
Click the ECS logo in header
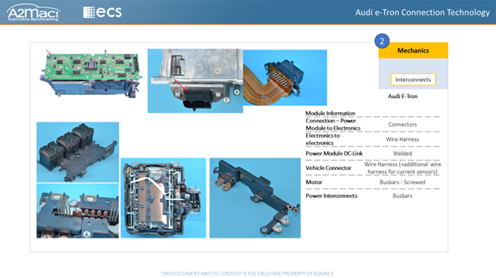point(102,13)
